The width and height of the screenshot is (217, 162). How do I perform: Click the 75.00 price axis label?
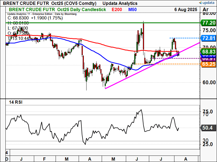[209, 30]
